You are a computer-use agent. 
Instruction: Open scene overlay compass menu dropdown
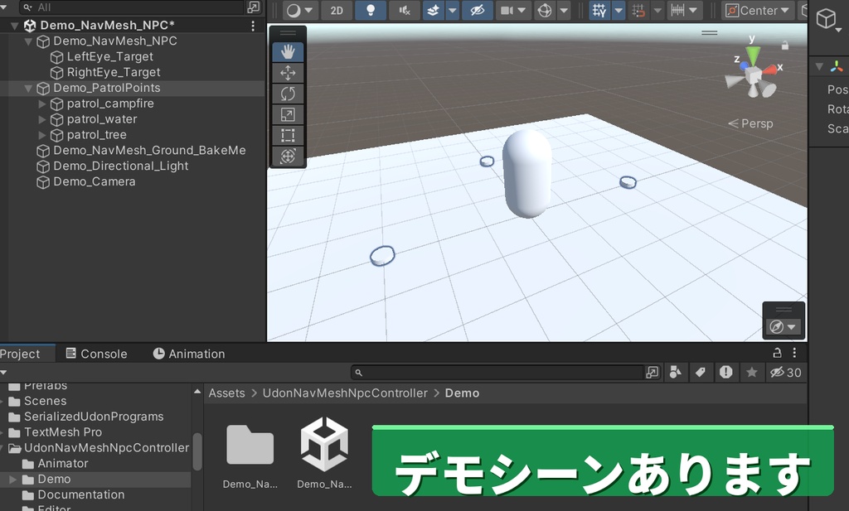click(x=783, y=326)
